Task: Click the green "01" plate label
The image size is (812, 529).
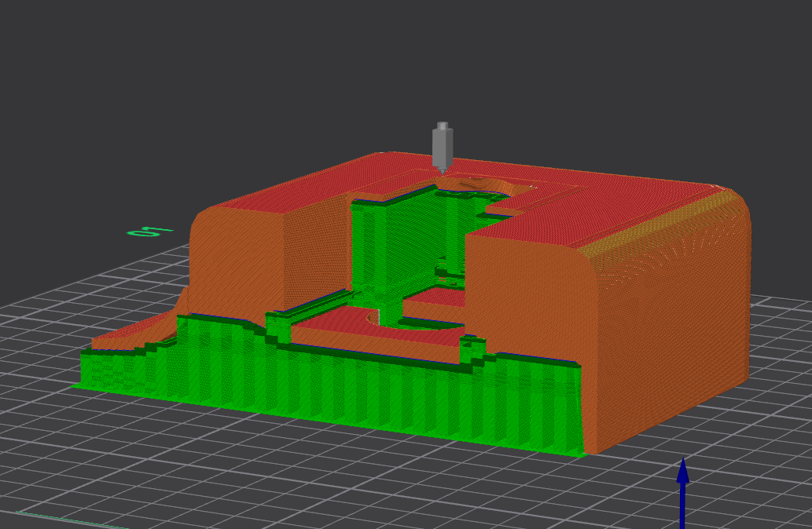Action: (x=150, y=232)
